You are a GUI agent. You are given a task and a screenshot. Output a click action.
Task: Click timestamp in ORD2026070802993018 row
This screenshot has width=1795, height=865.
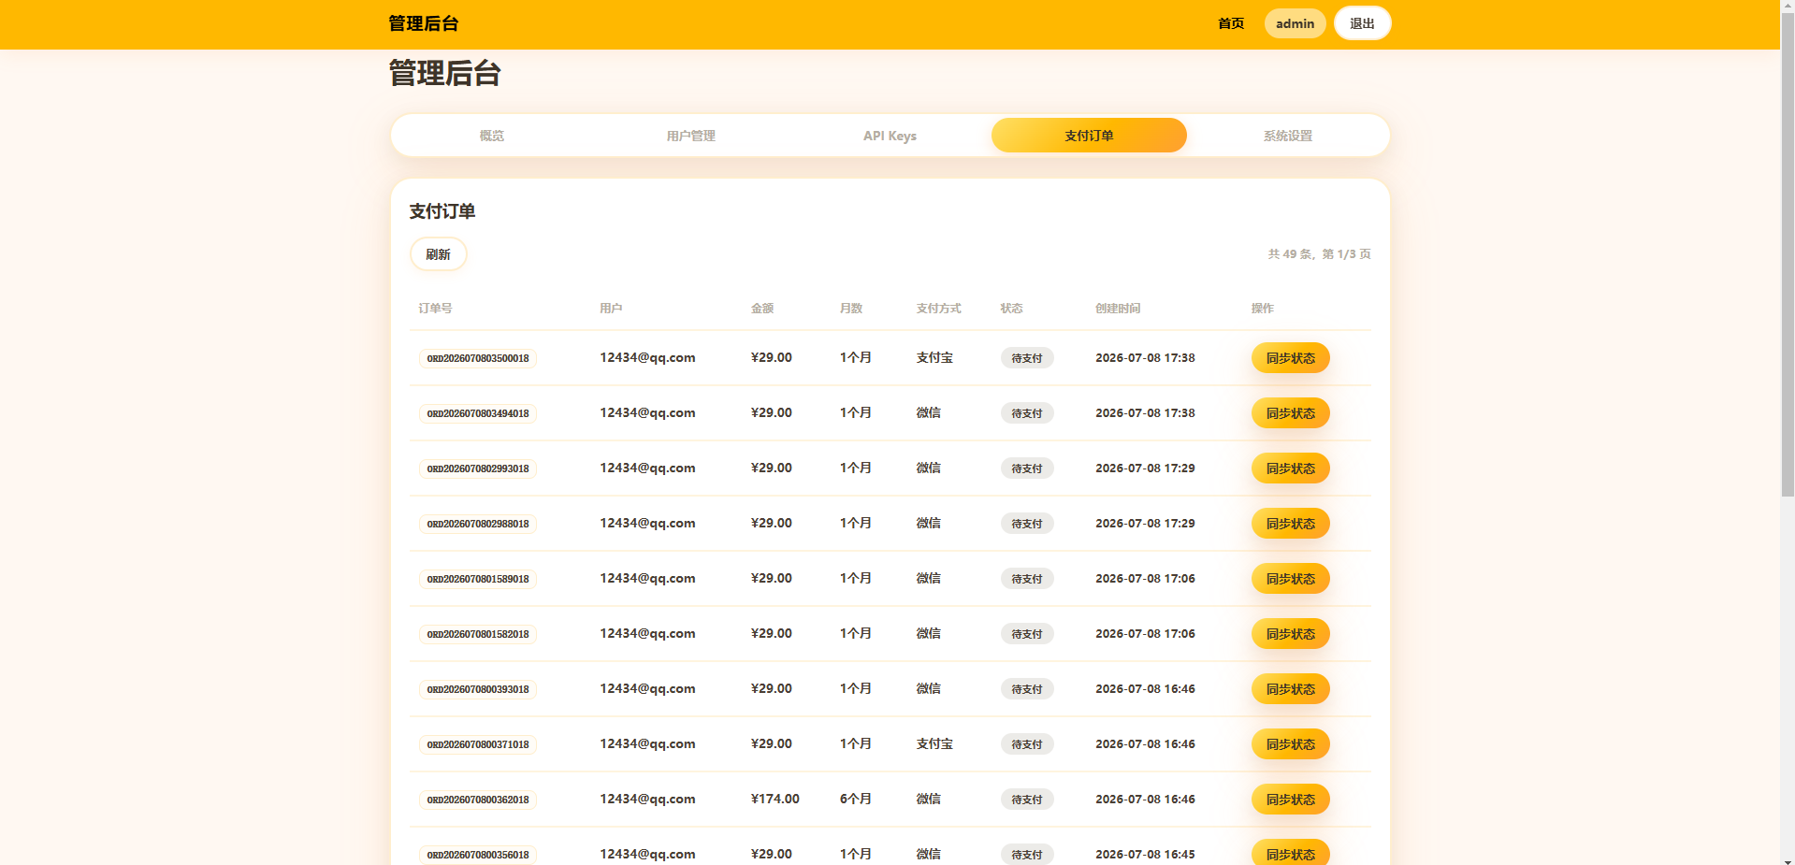pyautogui.click(x=1145, y=468)
